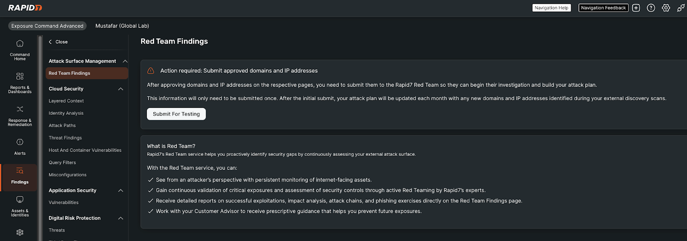Click the plus icon in top bar
The height and width of the screenshot is (241, 687).
636,8
